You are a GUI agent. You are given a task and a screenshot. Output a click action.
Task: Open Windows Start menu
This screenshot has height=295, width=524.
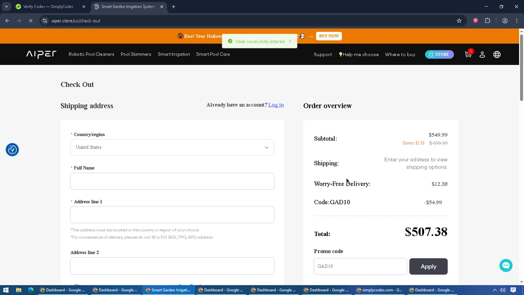point(6,290)
